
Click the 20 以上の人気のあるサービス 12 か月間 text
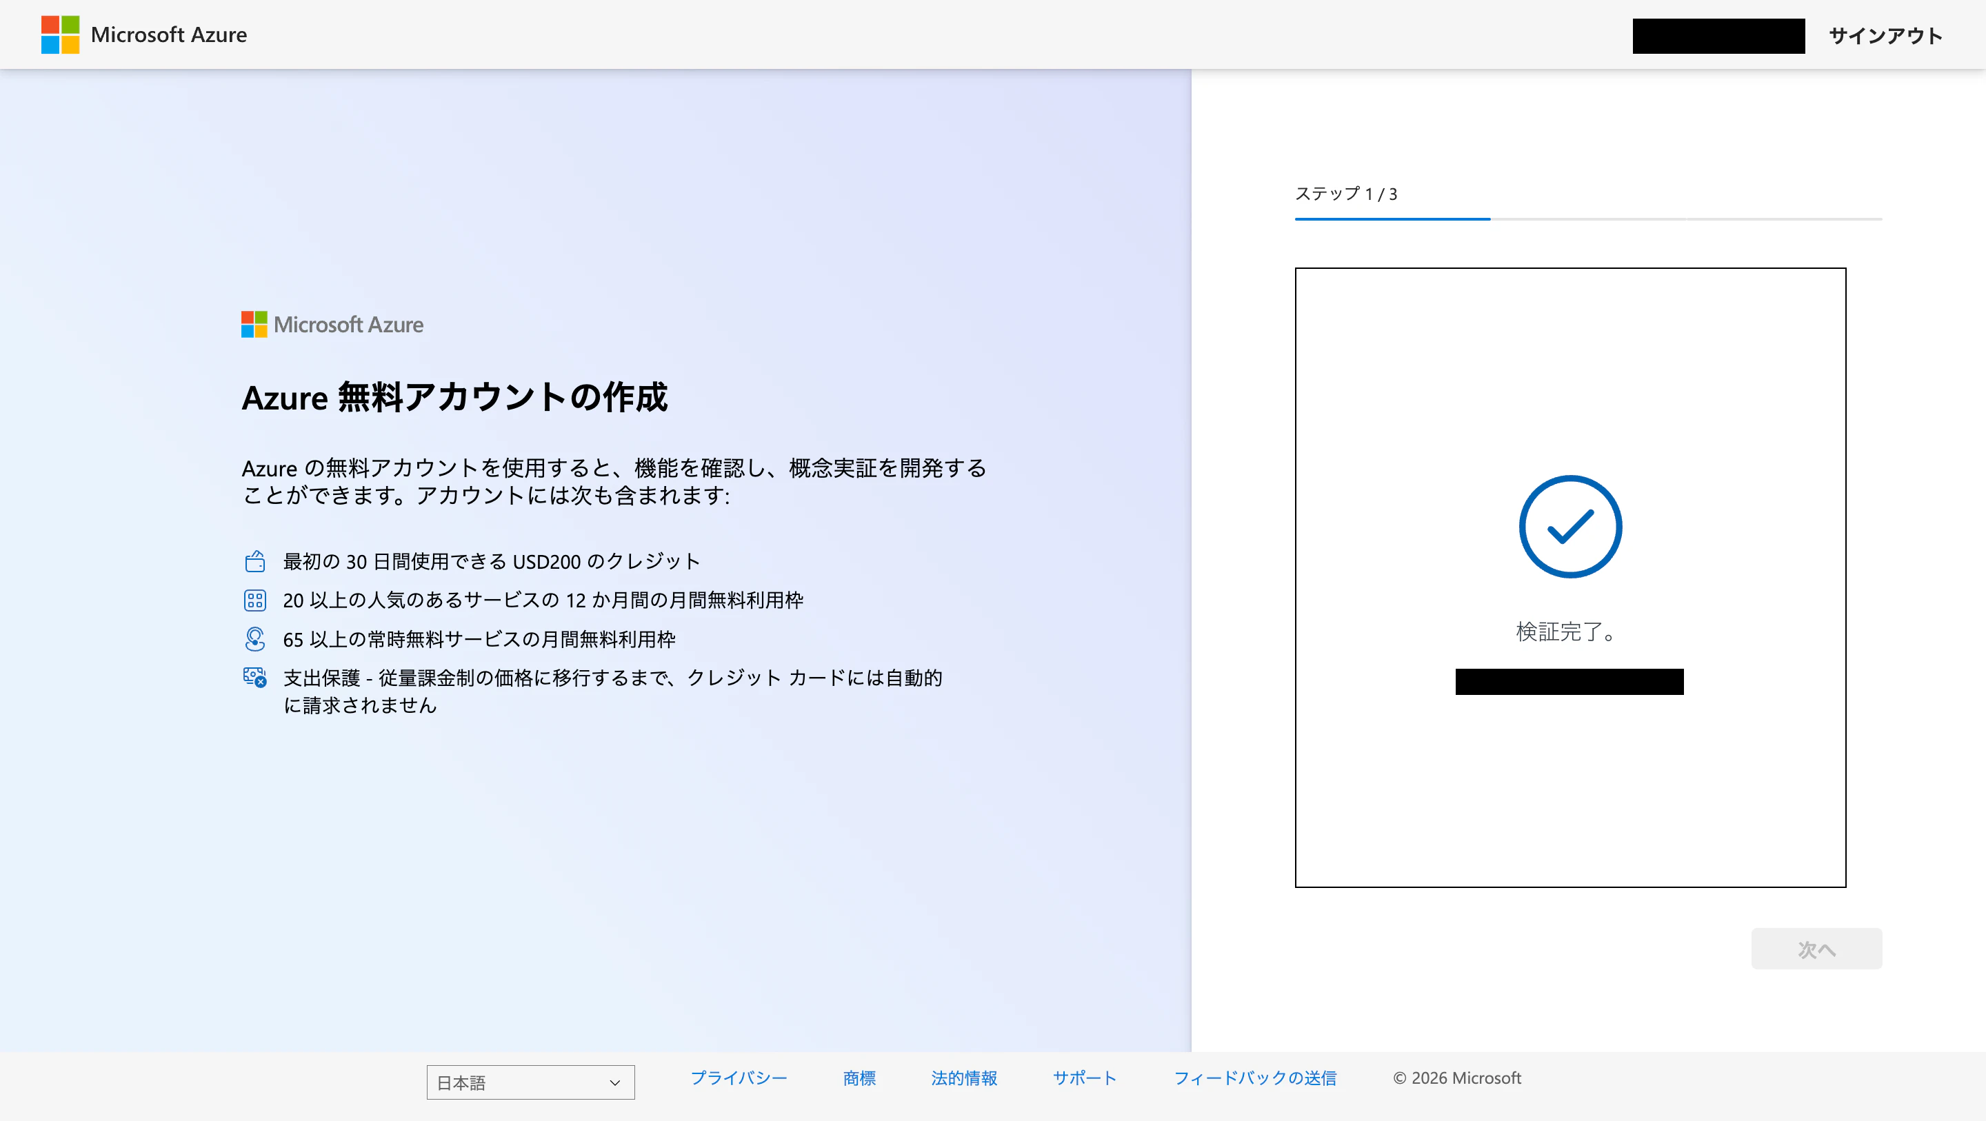543,600
